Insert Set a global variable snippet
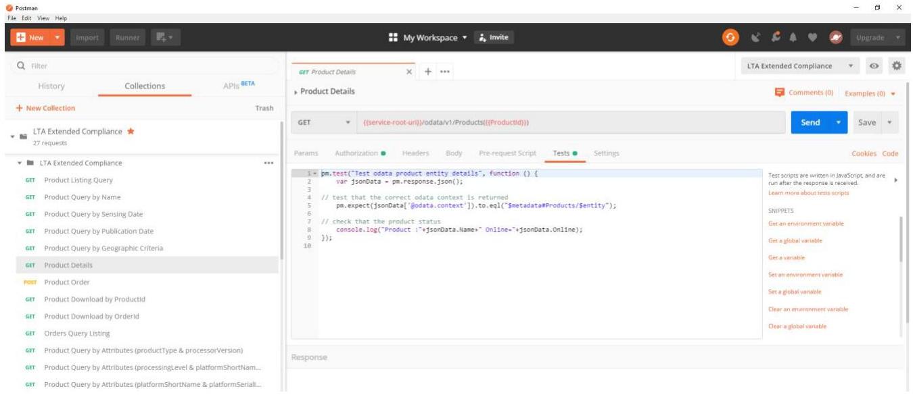The image size is (913, 395). click(795, 292)
